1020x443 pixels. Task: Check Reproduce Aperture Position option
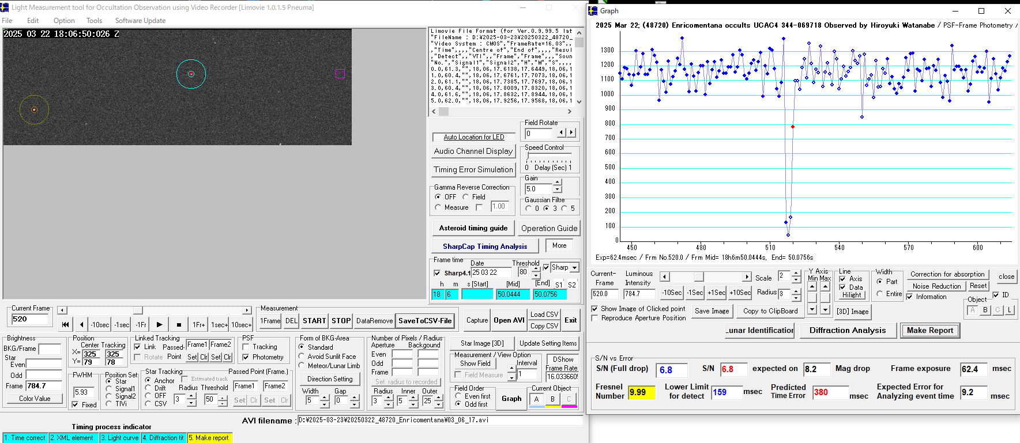pos(594,318)
